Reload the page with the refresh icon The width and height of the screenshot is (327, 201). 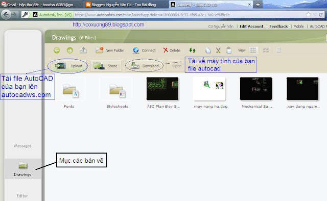[x=320, y=15]
